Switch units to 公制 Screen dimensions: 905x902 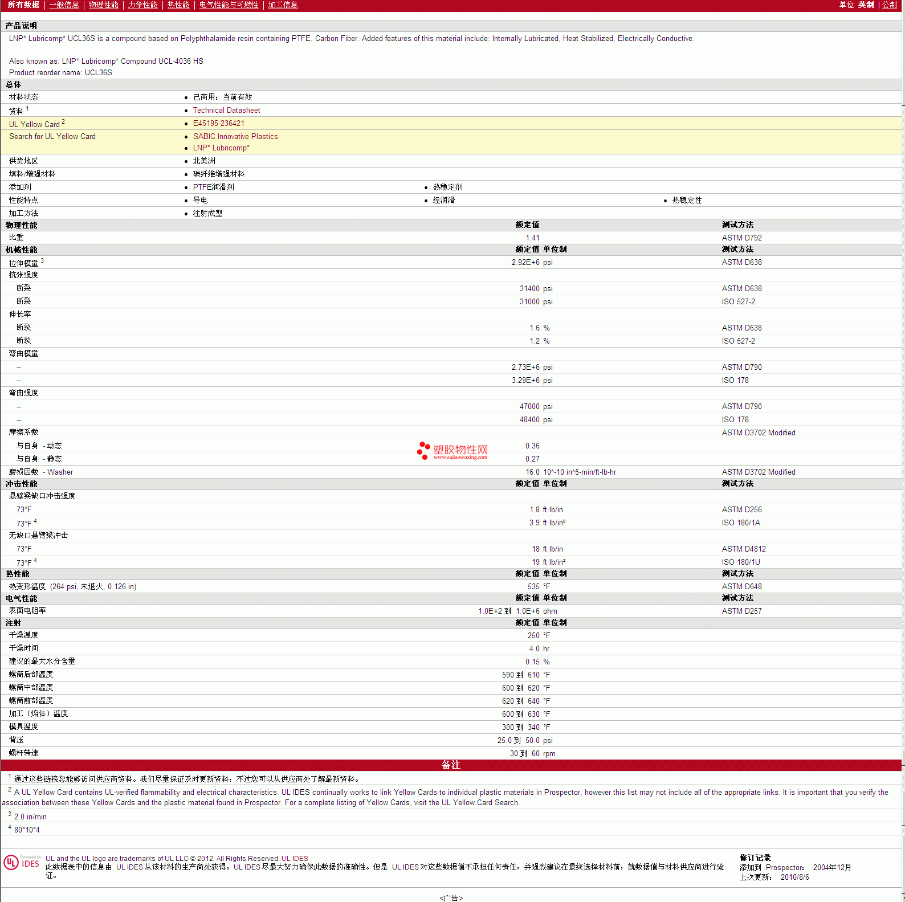point(890,5)
